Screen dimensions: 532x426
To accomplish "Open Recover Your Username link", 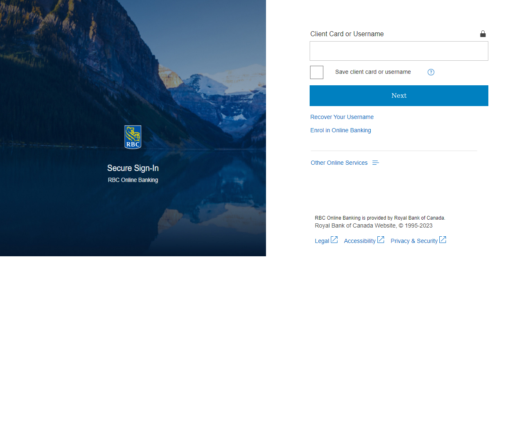I will pyautogui.click(x=342, y=117).
